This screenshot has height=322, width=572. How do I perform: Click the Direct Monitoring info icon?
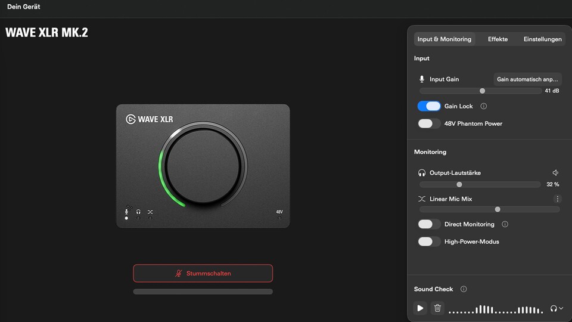[505, 224]
